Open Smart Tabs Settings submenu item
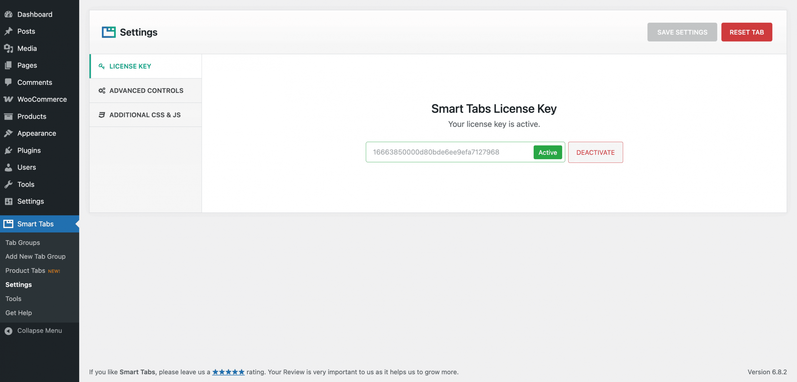Screen dimensions: 797x382 19,284
